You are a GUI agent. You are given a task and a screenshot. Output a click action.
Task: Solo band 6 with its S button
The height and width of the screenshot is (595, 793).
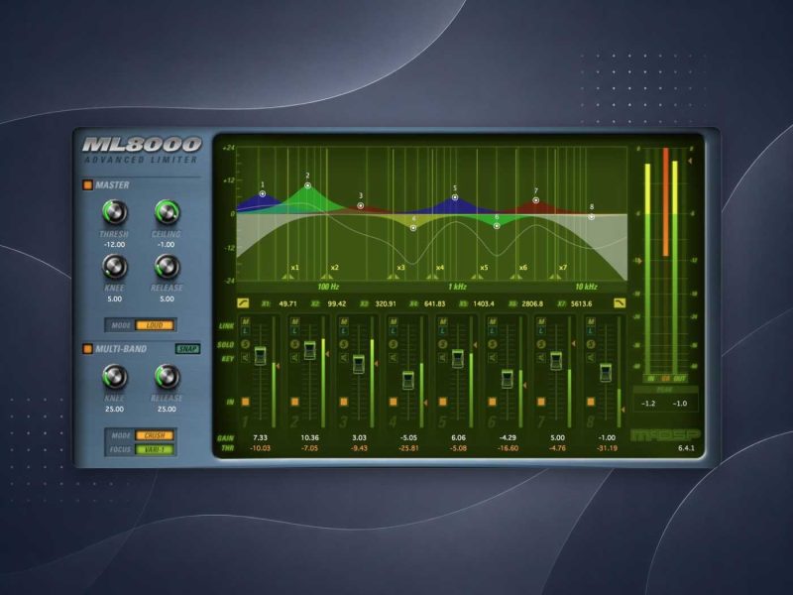[492, 344]
